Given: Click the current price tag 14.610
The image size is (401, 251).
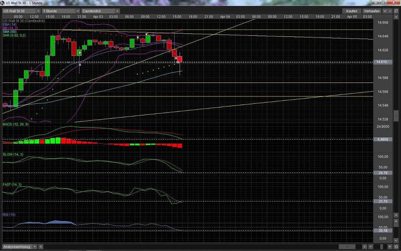Looking at the screenshot, I should (x=383, y=62).
